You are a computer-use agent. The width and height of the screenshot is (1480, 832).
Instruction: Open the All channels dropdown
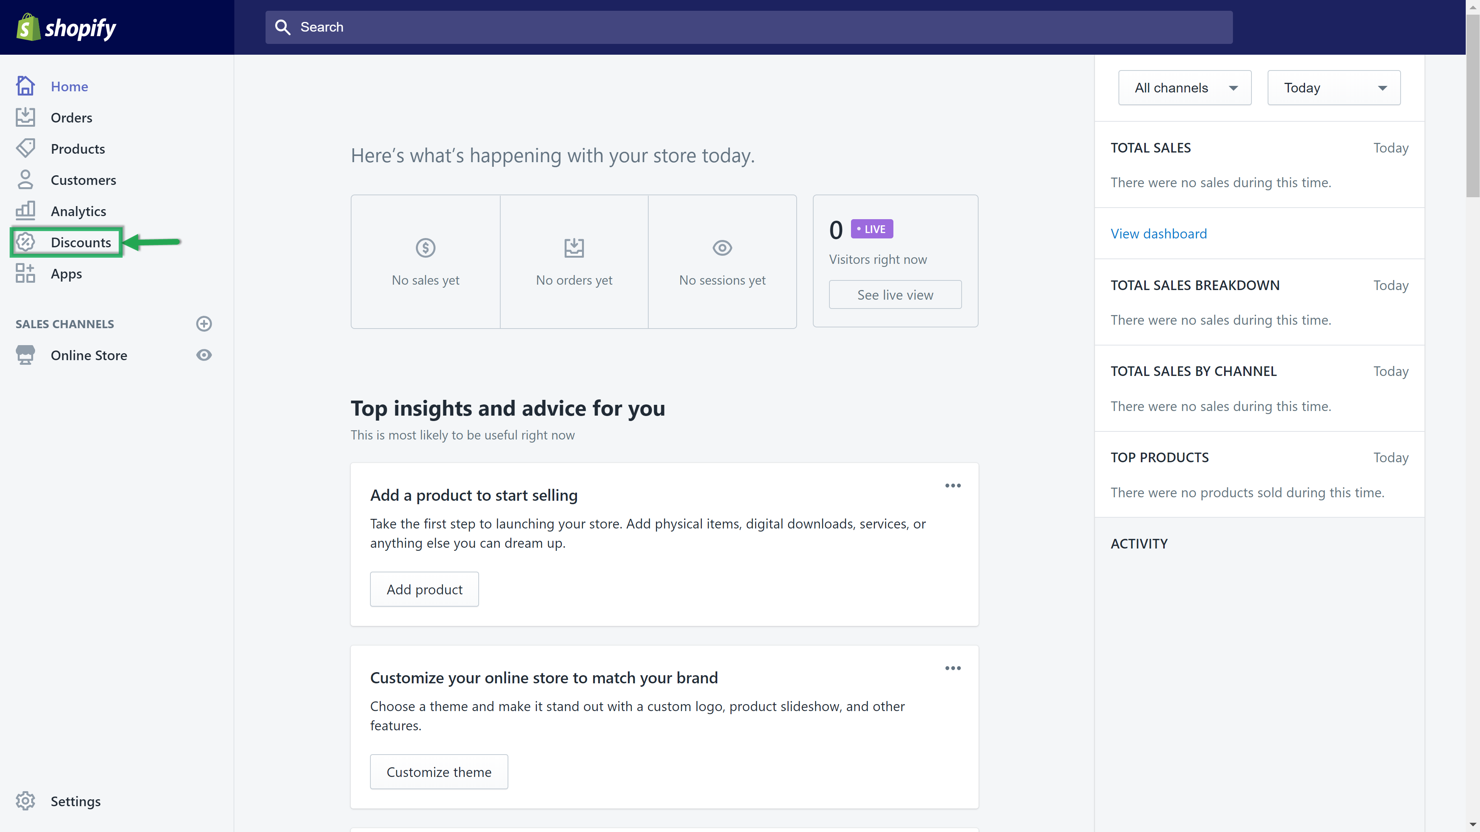1185,88
